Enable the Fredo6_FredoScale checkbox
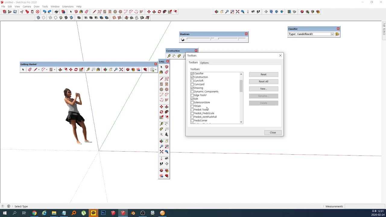 [192, 113]
